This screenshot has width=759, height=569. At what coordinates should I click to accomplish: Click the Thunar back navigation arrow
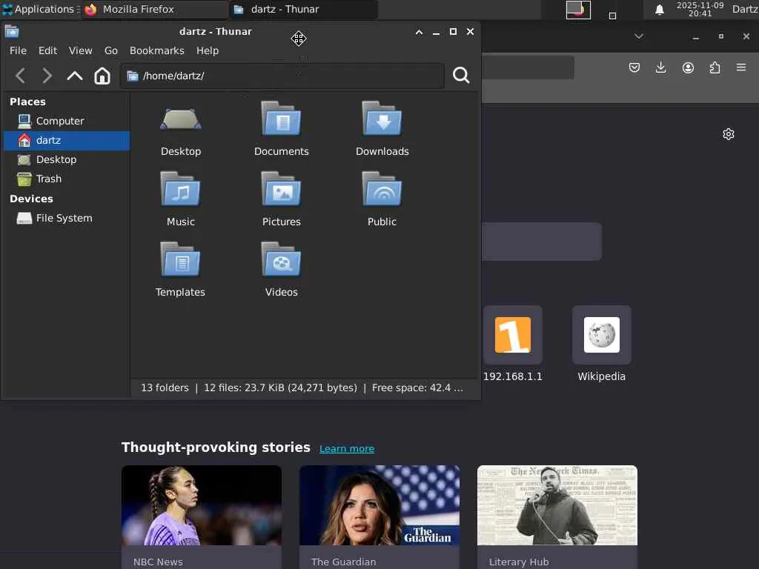click(21, 76)
